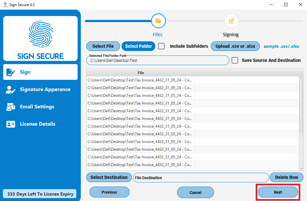Click the Select File button
This screenshot has height=201, width=307.
(103, 46)
